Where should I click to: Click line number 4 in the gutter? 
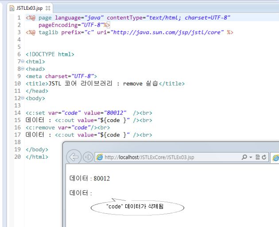(19, 39)
